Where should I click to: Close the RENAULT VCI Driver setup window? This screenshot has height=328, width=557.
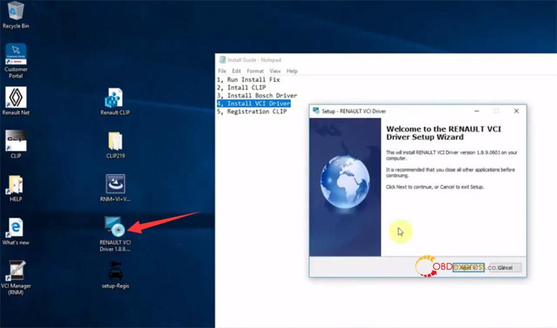(x=517, y=111)
